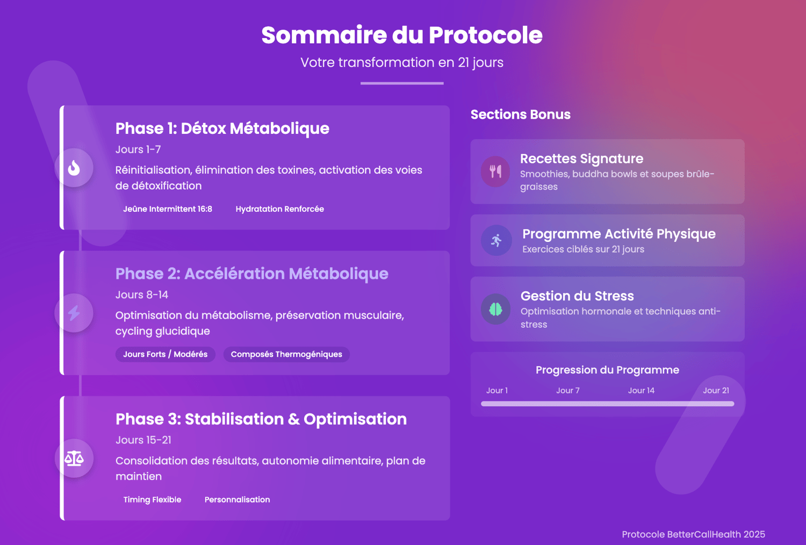Image resolution: width=806 pixels, height=545 pixels.
Task: Click the running person activity icon
Action: point(496,240)
